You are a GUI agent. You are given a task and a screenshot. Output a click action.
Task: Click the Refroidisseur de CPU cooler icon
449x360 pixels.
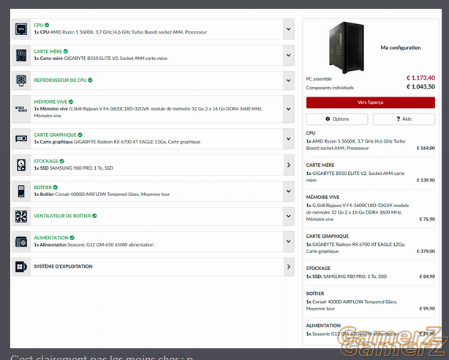pos(21,80)
